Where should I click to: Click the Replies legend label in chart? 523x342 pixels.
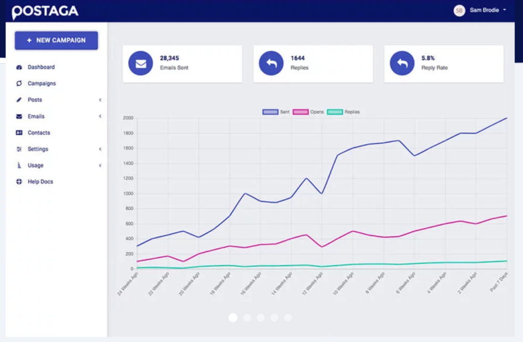click(352, 112)
